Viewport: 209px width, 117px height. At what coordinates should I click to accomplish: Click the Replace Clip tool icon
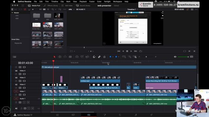click(87, 57)
